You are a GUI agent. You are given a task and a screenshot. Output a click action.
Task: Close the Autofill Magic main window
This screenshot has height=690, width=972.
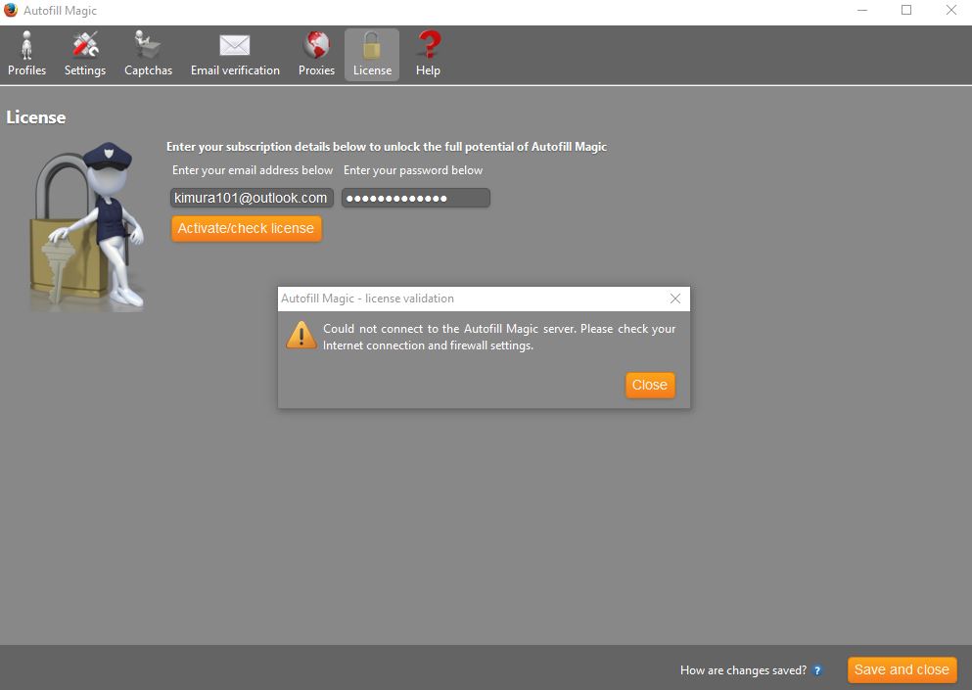tap(950, 11)
